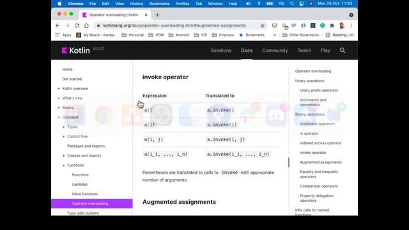The image size is (409, 230).
Task: Click the Bluetooth status icon
Action: (259, 4)
